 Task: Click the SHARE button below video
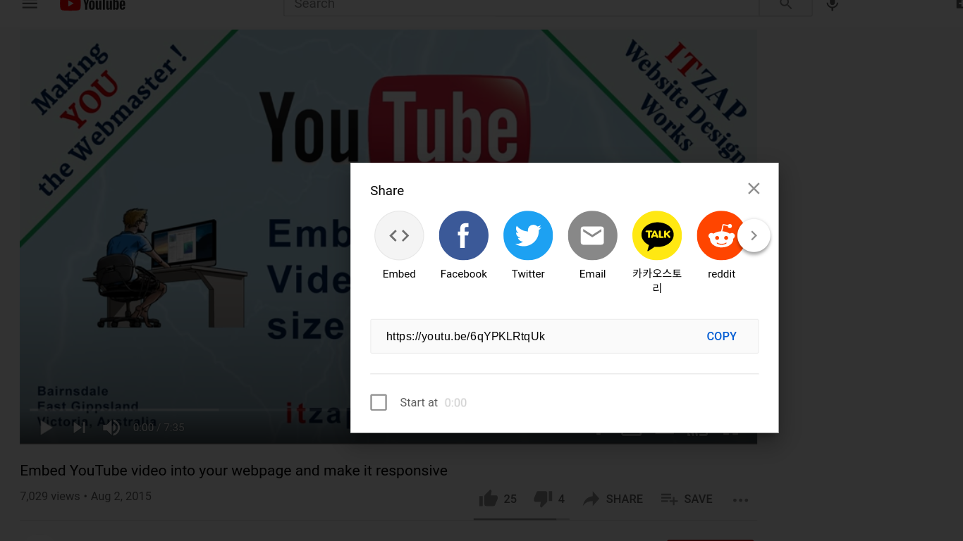(613, 499)
